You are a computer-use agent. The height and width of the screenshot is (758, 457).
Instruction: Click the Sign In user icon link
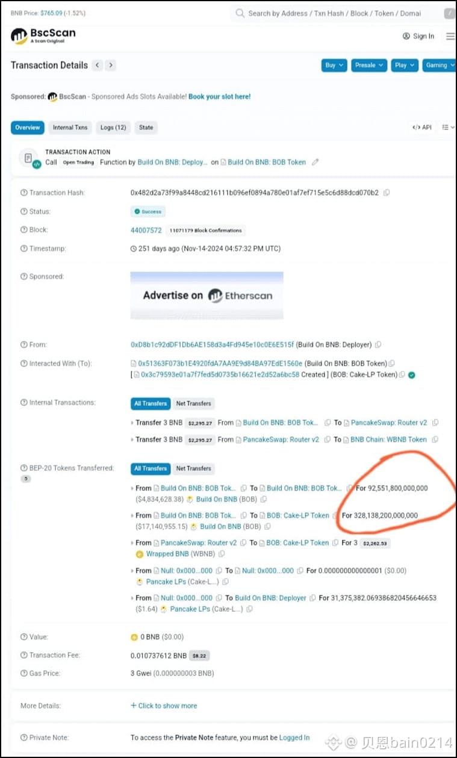[x=418, y=36]
